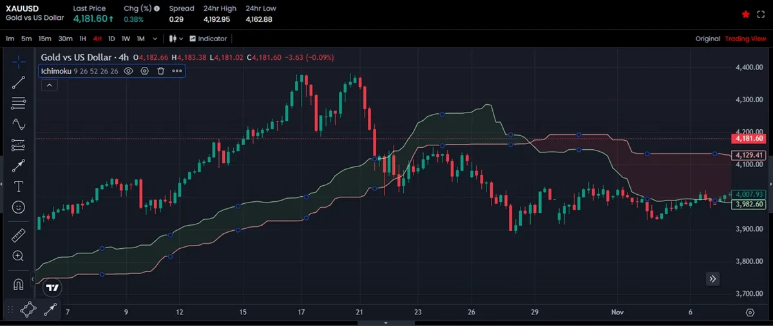
Task: Pick the ruler measure tool
Action: point(19,235)
